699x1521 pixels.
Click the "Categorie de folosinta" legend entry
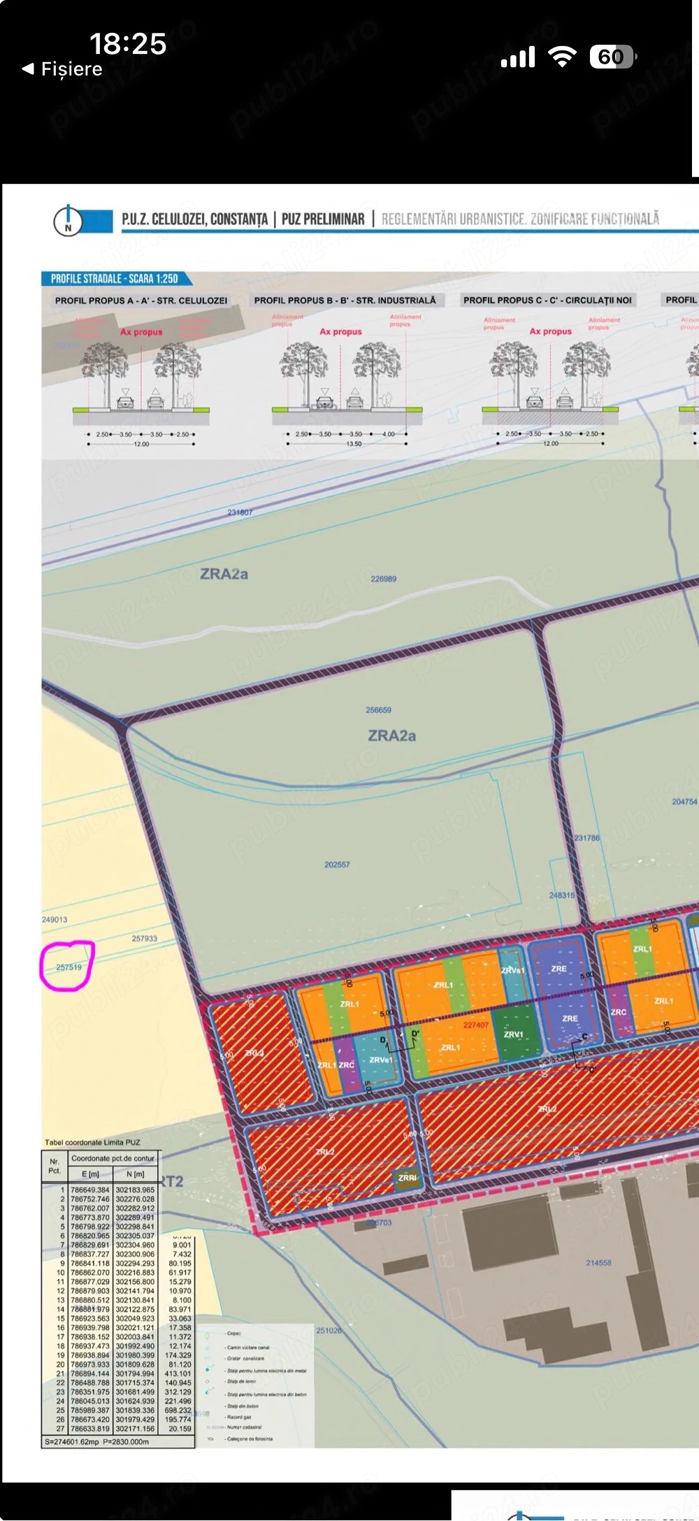pyautogui.click(x=250, y=1439)
